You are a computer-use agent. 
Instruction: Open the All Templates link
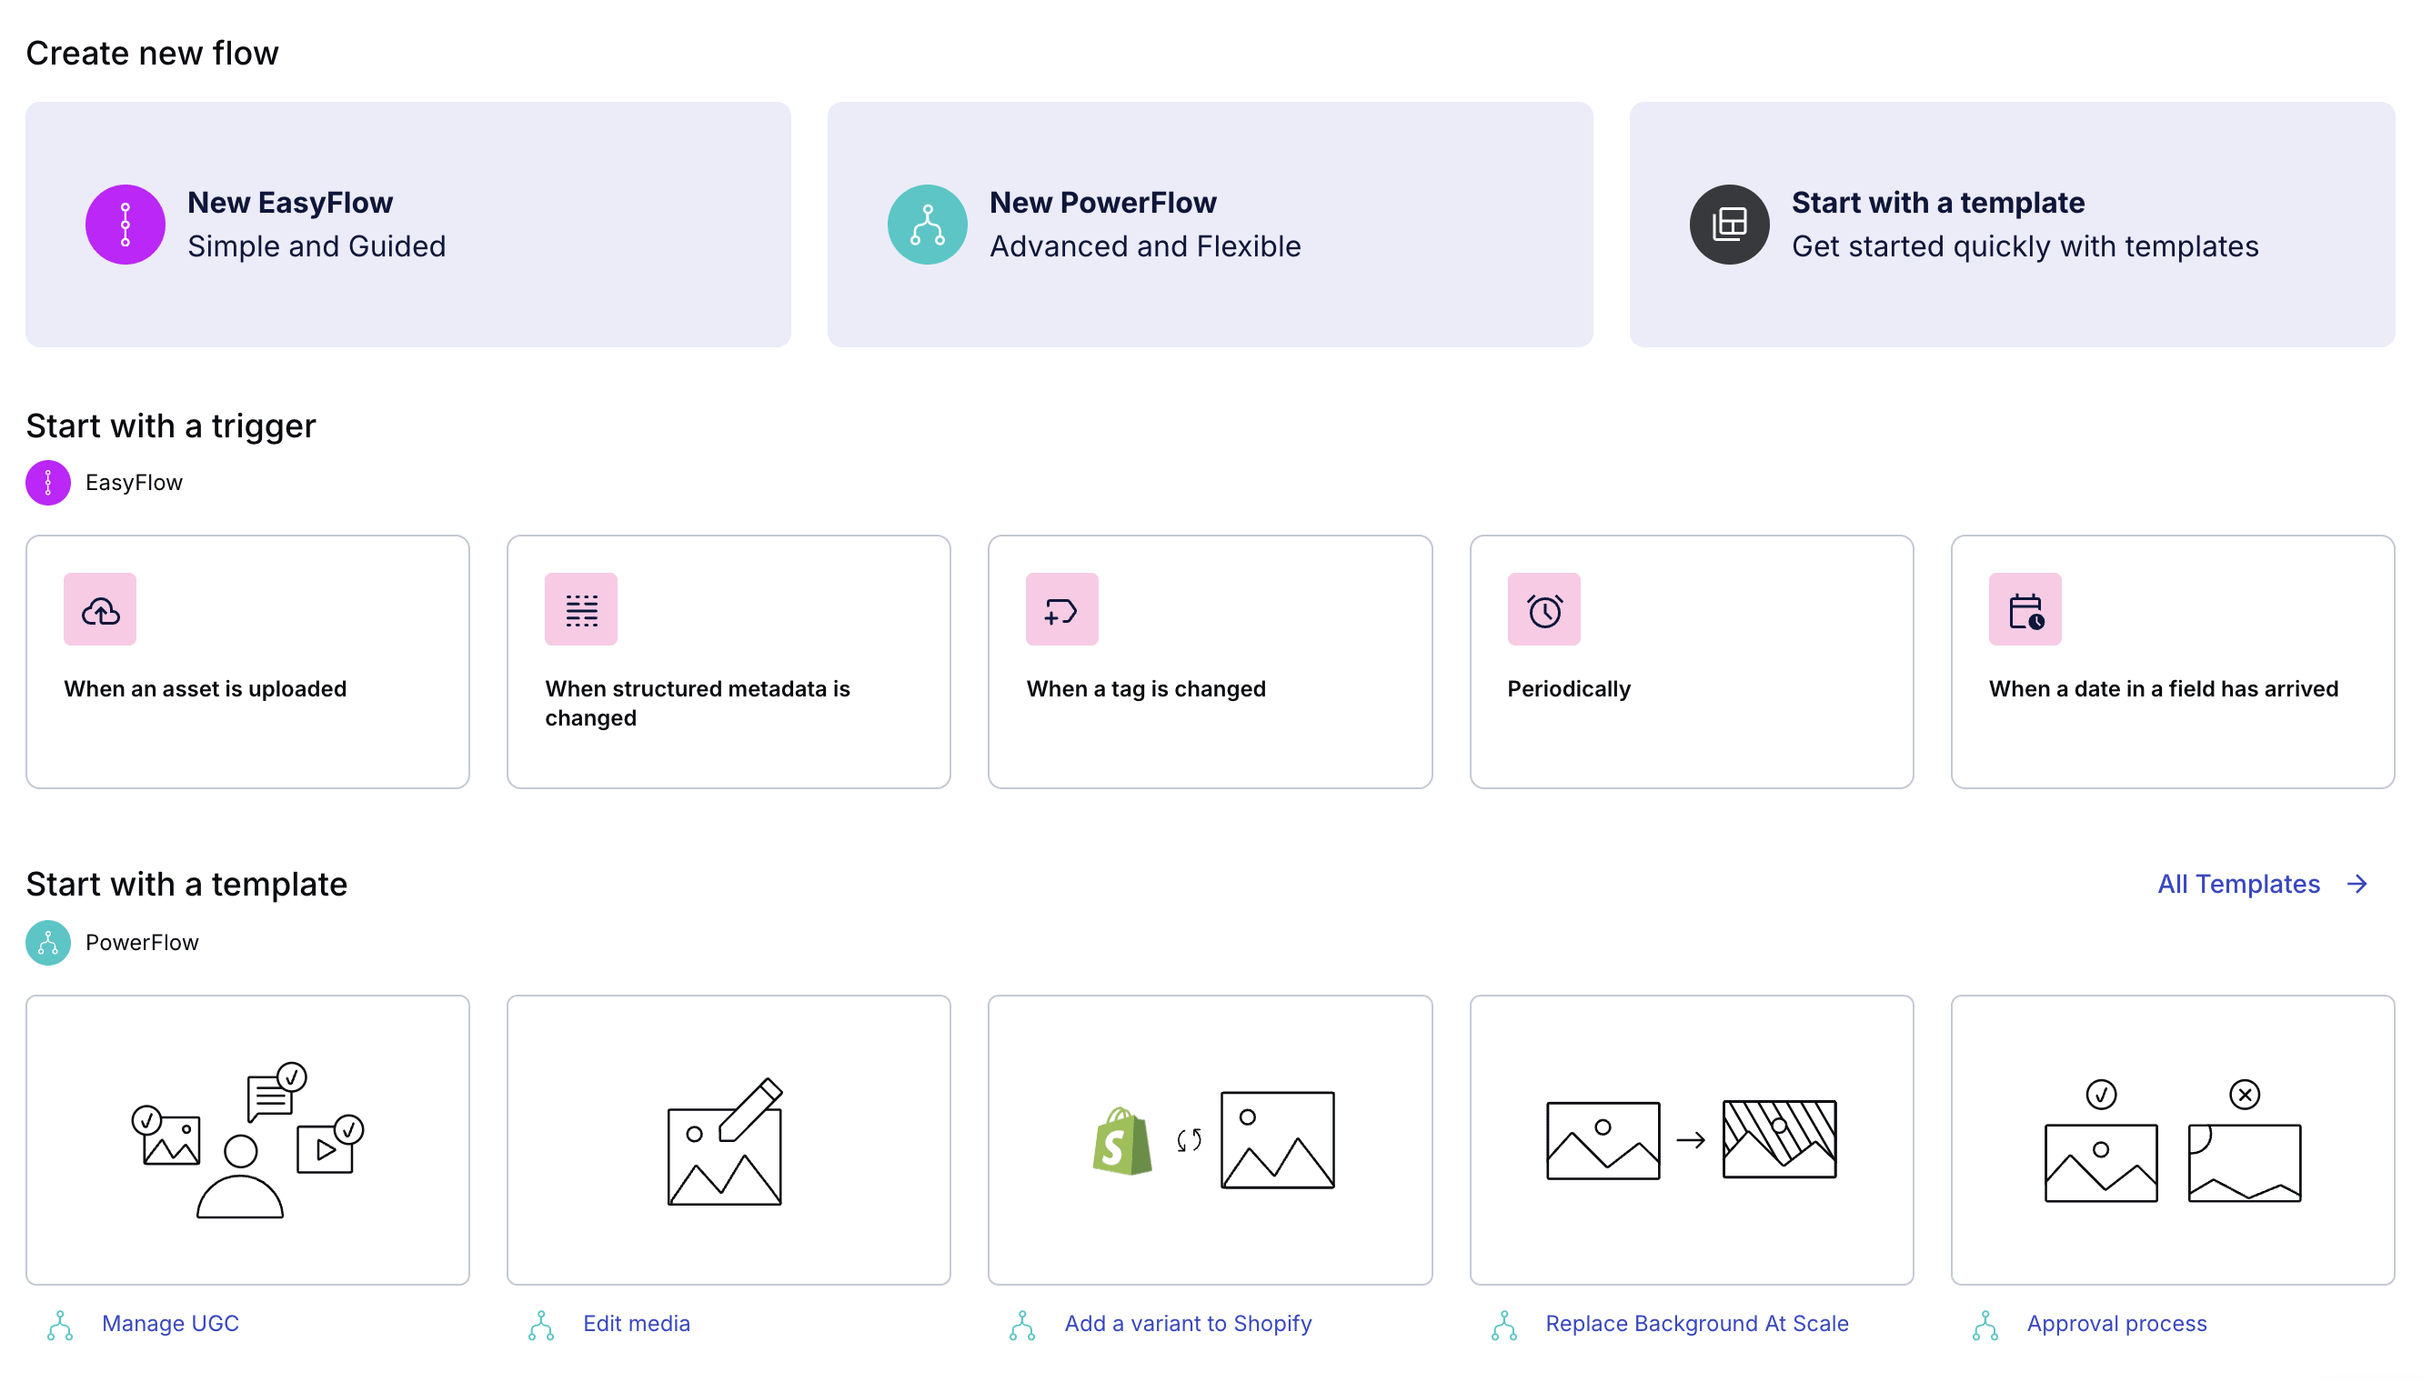[x=2237, y=884]
